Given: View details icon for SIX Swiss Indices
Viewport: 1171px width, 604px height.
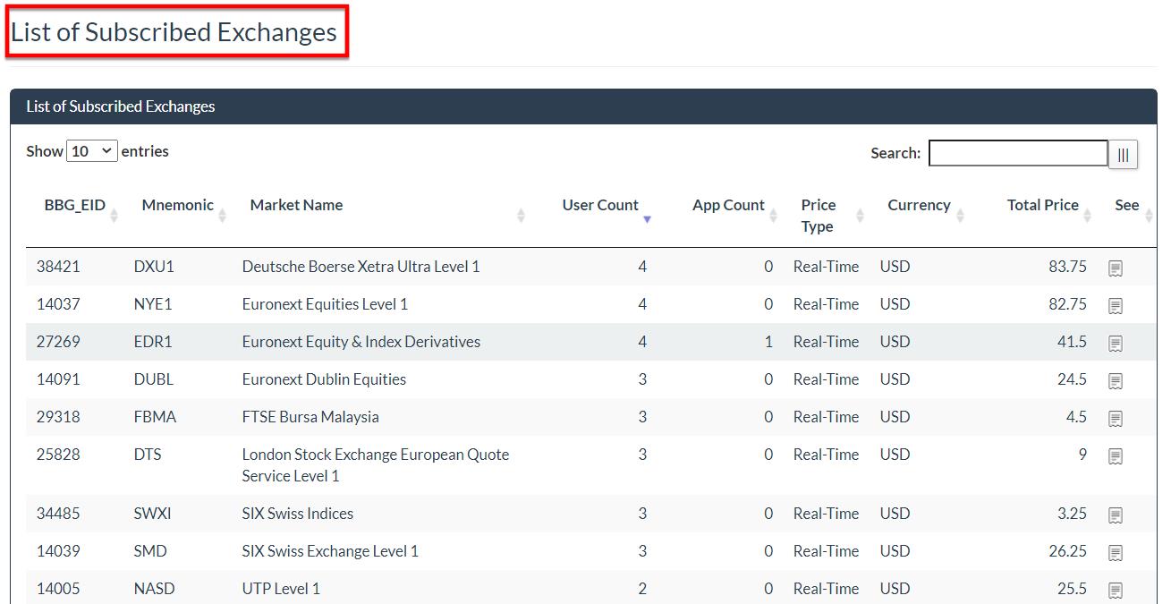Looking at the screenshot, I should [1115, 515].
